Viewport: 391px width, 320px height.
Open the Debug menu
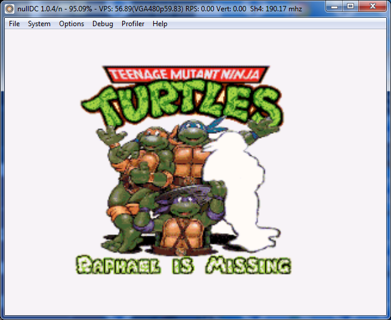(x=103, y=24)
